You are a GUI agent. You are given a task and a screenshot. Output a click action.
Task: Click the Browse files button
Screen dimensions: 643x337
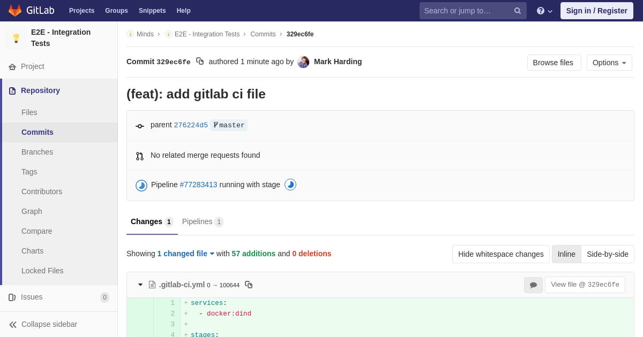(554, 63)
